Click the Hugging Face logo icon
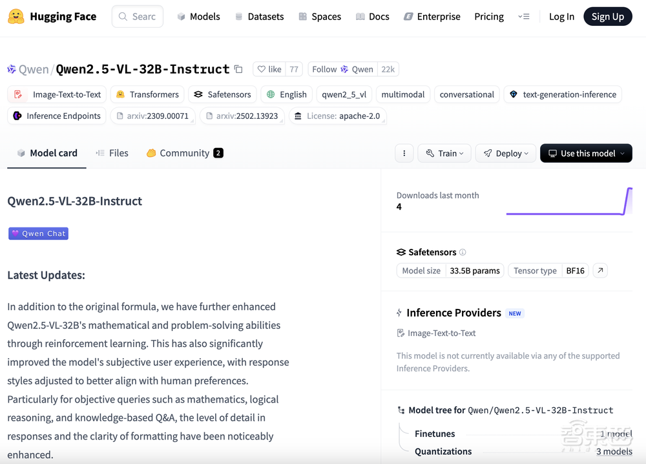Viewport: 646px width, 464px height. 16,16
